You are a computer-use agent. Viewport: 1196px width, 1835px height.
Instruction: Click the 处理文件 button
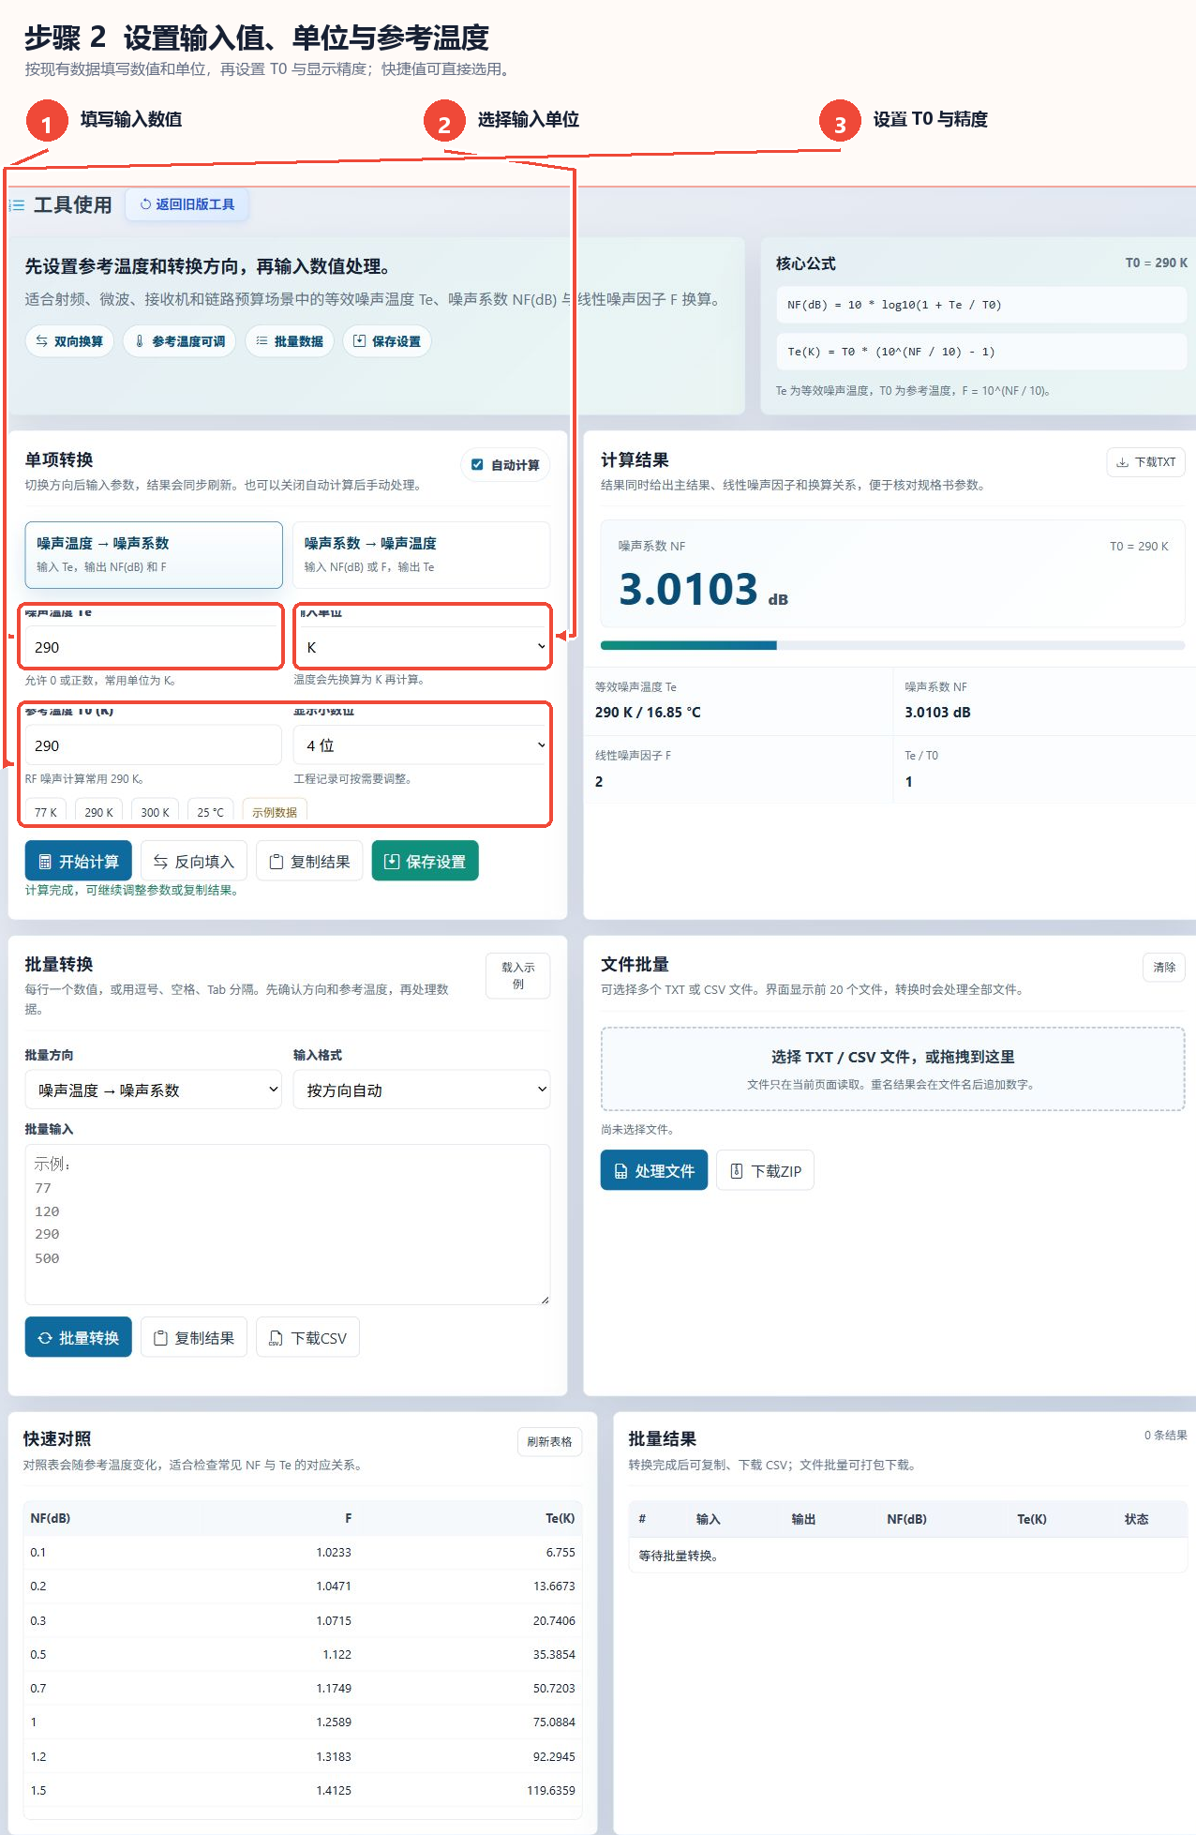[x=654, y=1171]
